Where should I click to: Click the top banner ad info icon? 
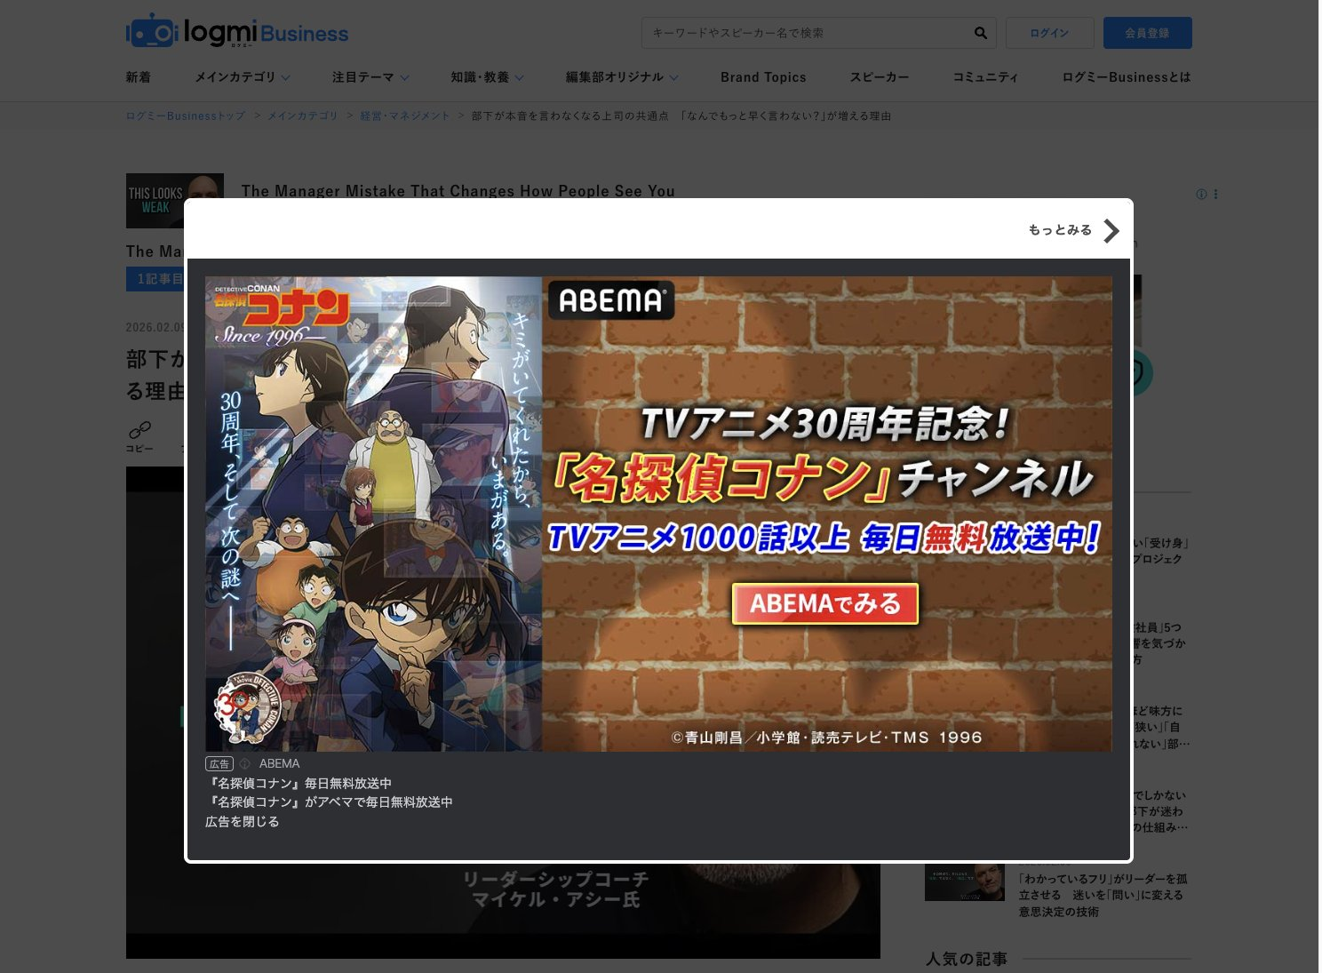[x=1201, y=195]
